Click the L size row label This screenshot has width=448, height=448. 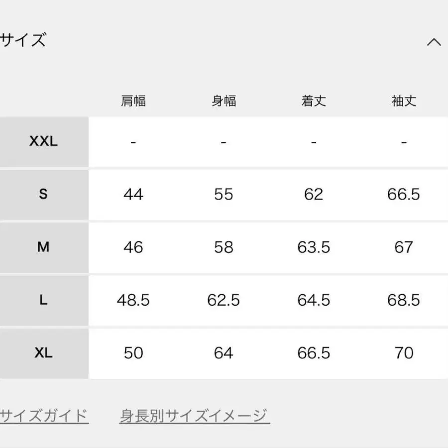[44, 300]
